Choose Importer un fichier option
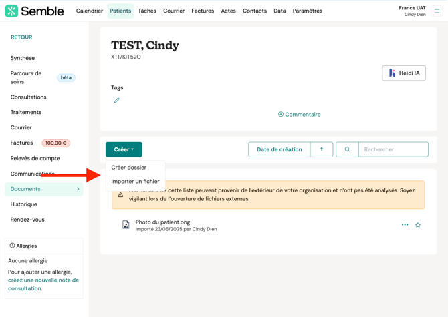Image resolution: width=448 pixels, height=317 pixels. tap(135, 182)
